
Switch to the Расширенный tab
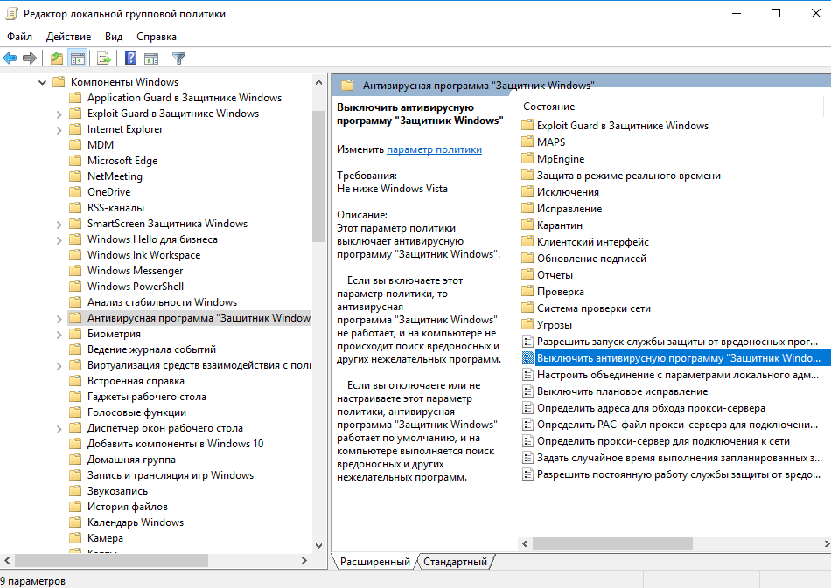point(374,562)
